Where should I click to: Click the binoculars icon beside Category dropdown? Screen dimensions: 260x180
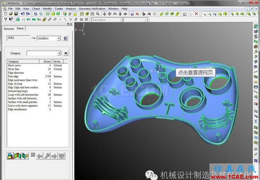point(66,54)
